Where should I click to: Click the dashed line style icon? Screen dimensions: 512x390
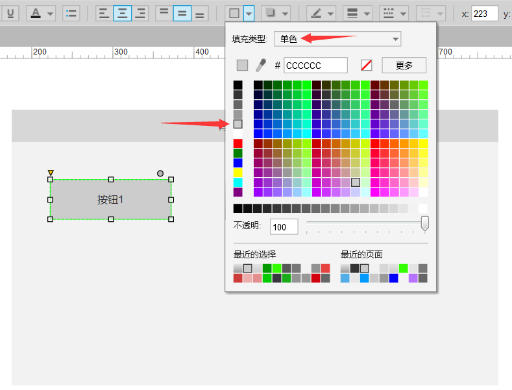tap(389, 14)
